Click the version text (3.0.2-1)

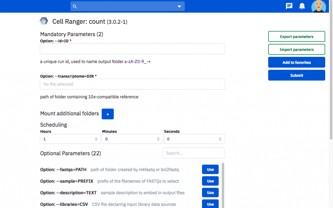click(117, 22)
